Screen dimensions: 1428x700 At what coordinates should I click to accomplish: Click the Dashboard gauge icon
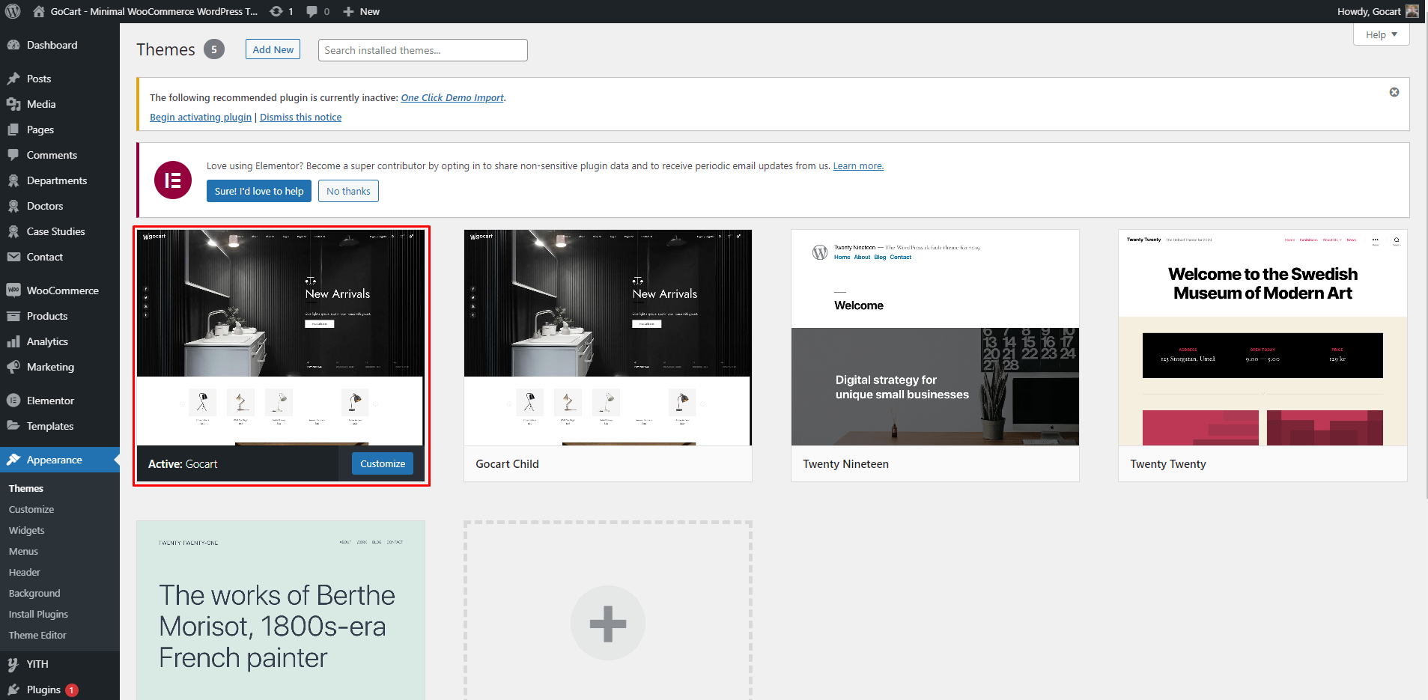(x=13, y=45)
